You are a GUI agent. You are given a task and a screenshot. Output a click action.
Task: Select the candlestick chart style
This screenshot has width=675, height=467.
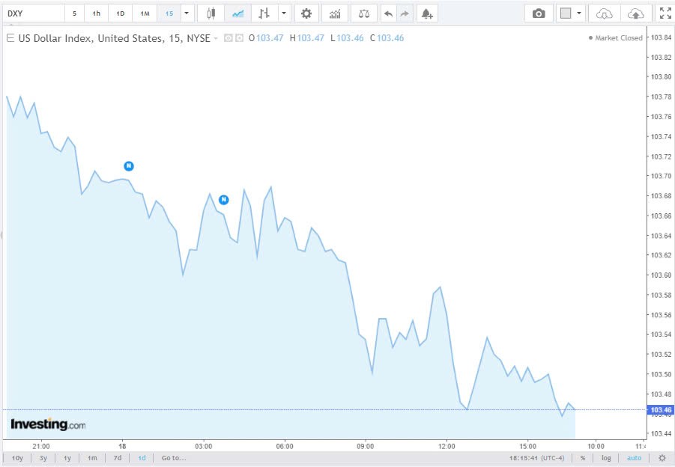click(210, 13)
